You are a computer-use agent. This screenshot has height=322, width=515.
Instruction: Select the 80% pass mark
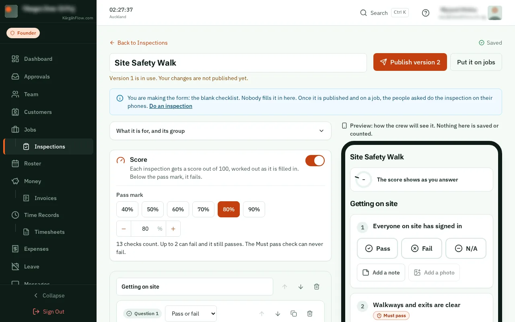tap(229, 209)
